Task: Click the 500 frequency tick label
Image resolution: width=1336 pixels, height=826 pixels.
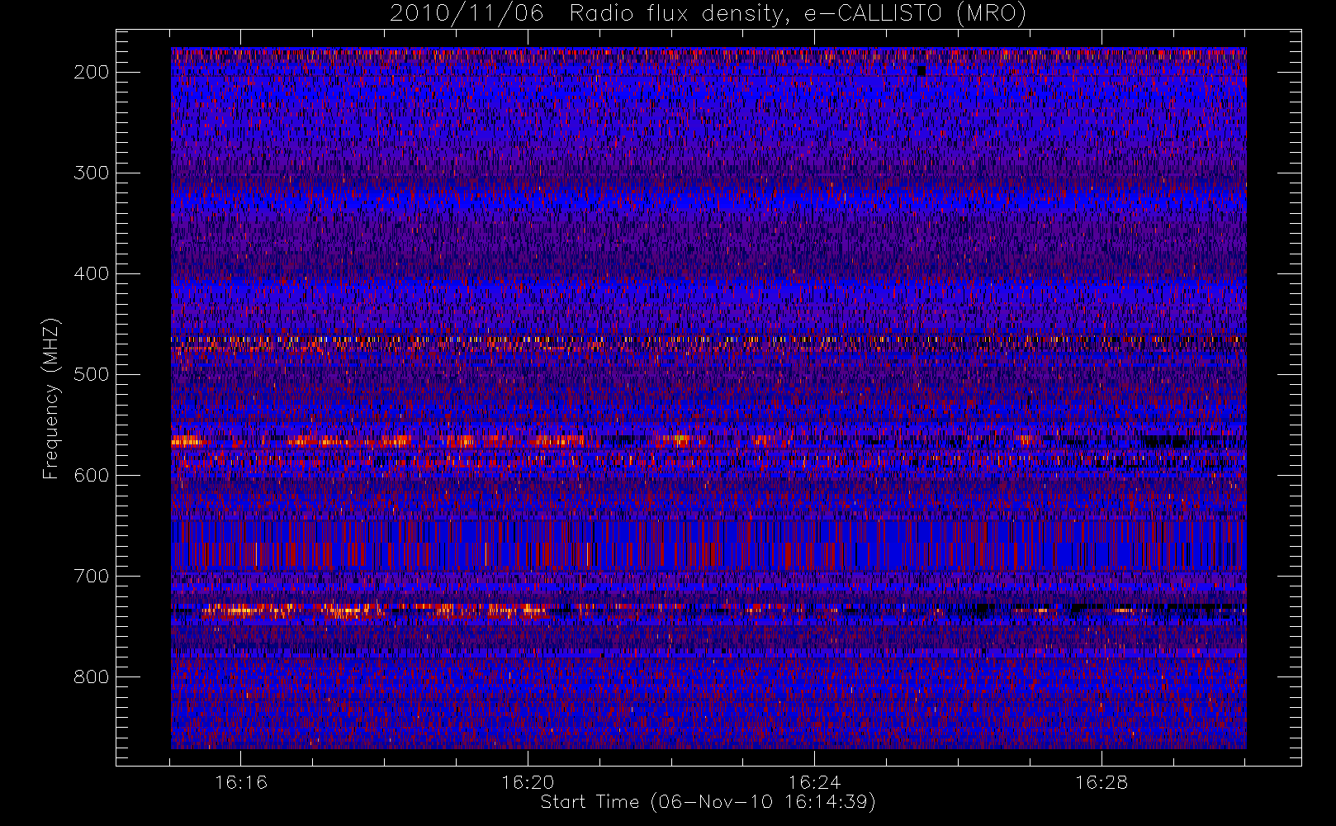Action: (x=92, y=374)
